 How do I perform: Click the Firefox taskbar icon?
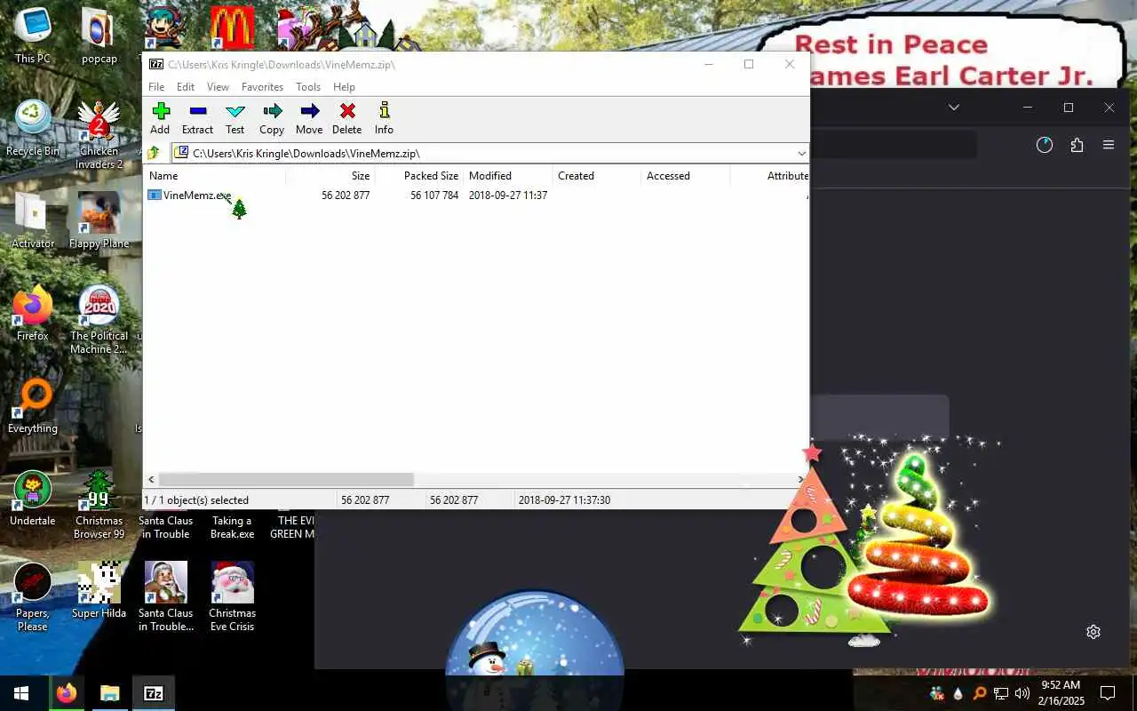coord(66,693)
